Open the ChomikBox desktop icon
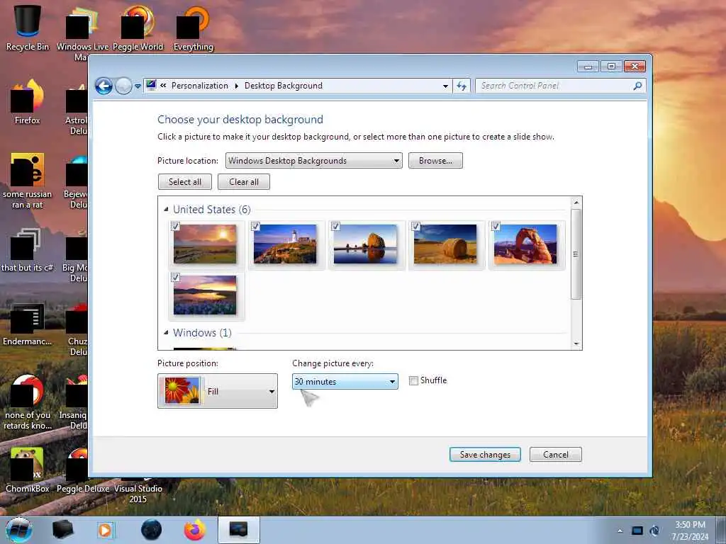 28,470
